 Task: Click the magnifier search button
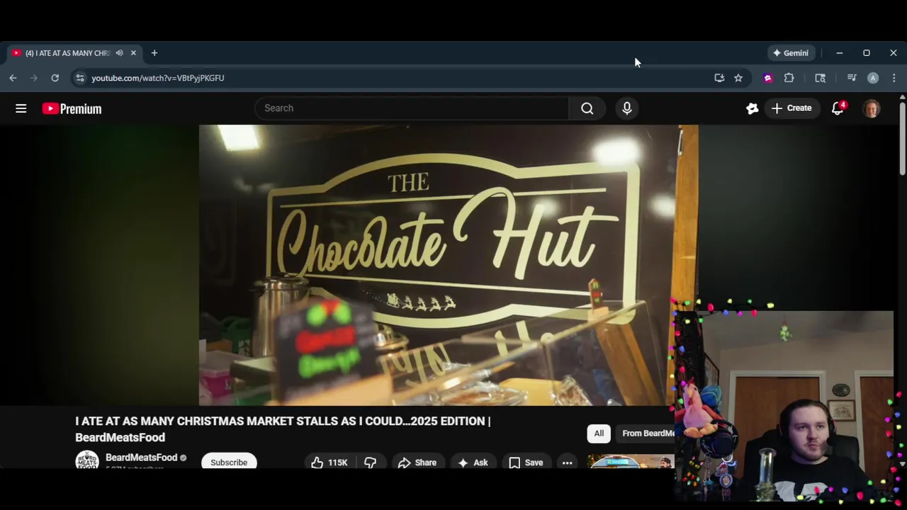click(x=587, y=108)
